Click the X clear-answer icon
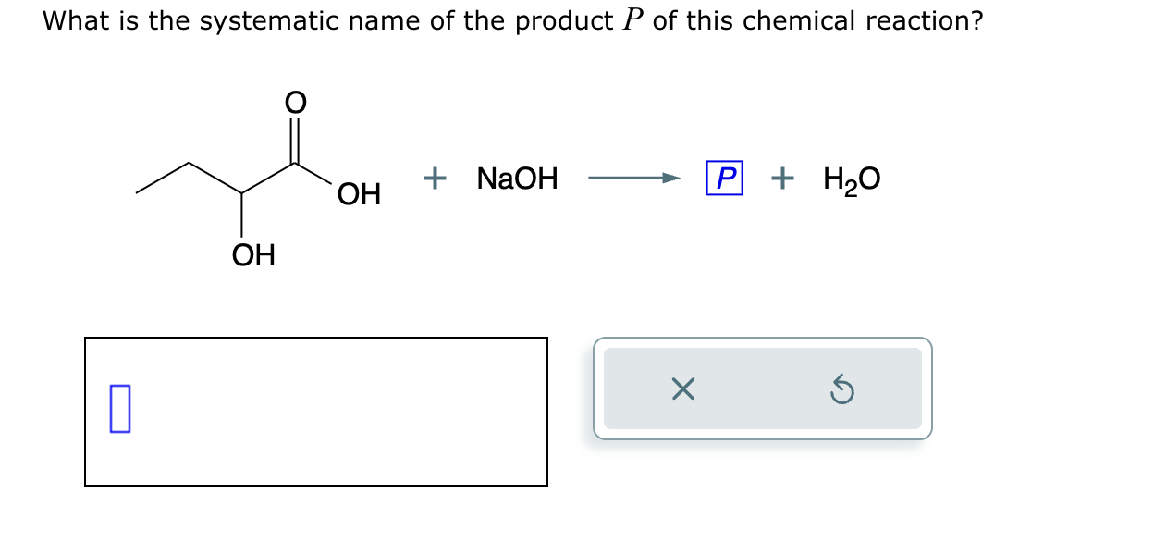The image size is (1154, 555). pos(681,390)
